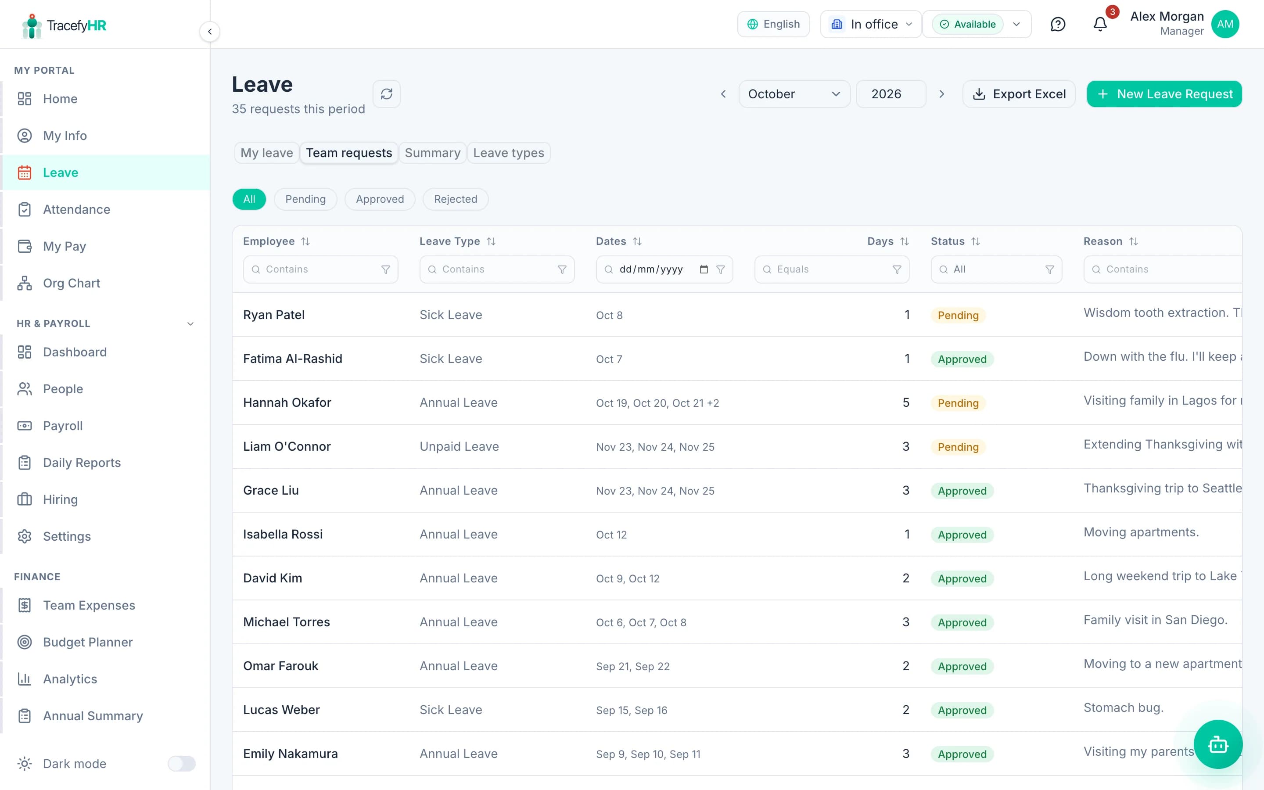Open calendar picker in Dates filter

click(704, 269)
